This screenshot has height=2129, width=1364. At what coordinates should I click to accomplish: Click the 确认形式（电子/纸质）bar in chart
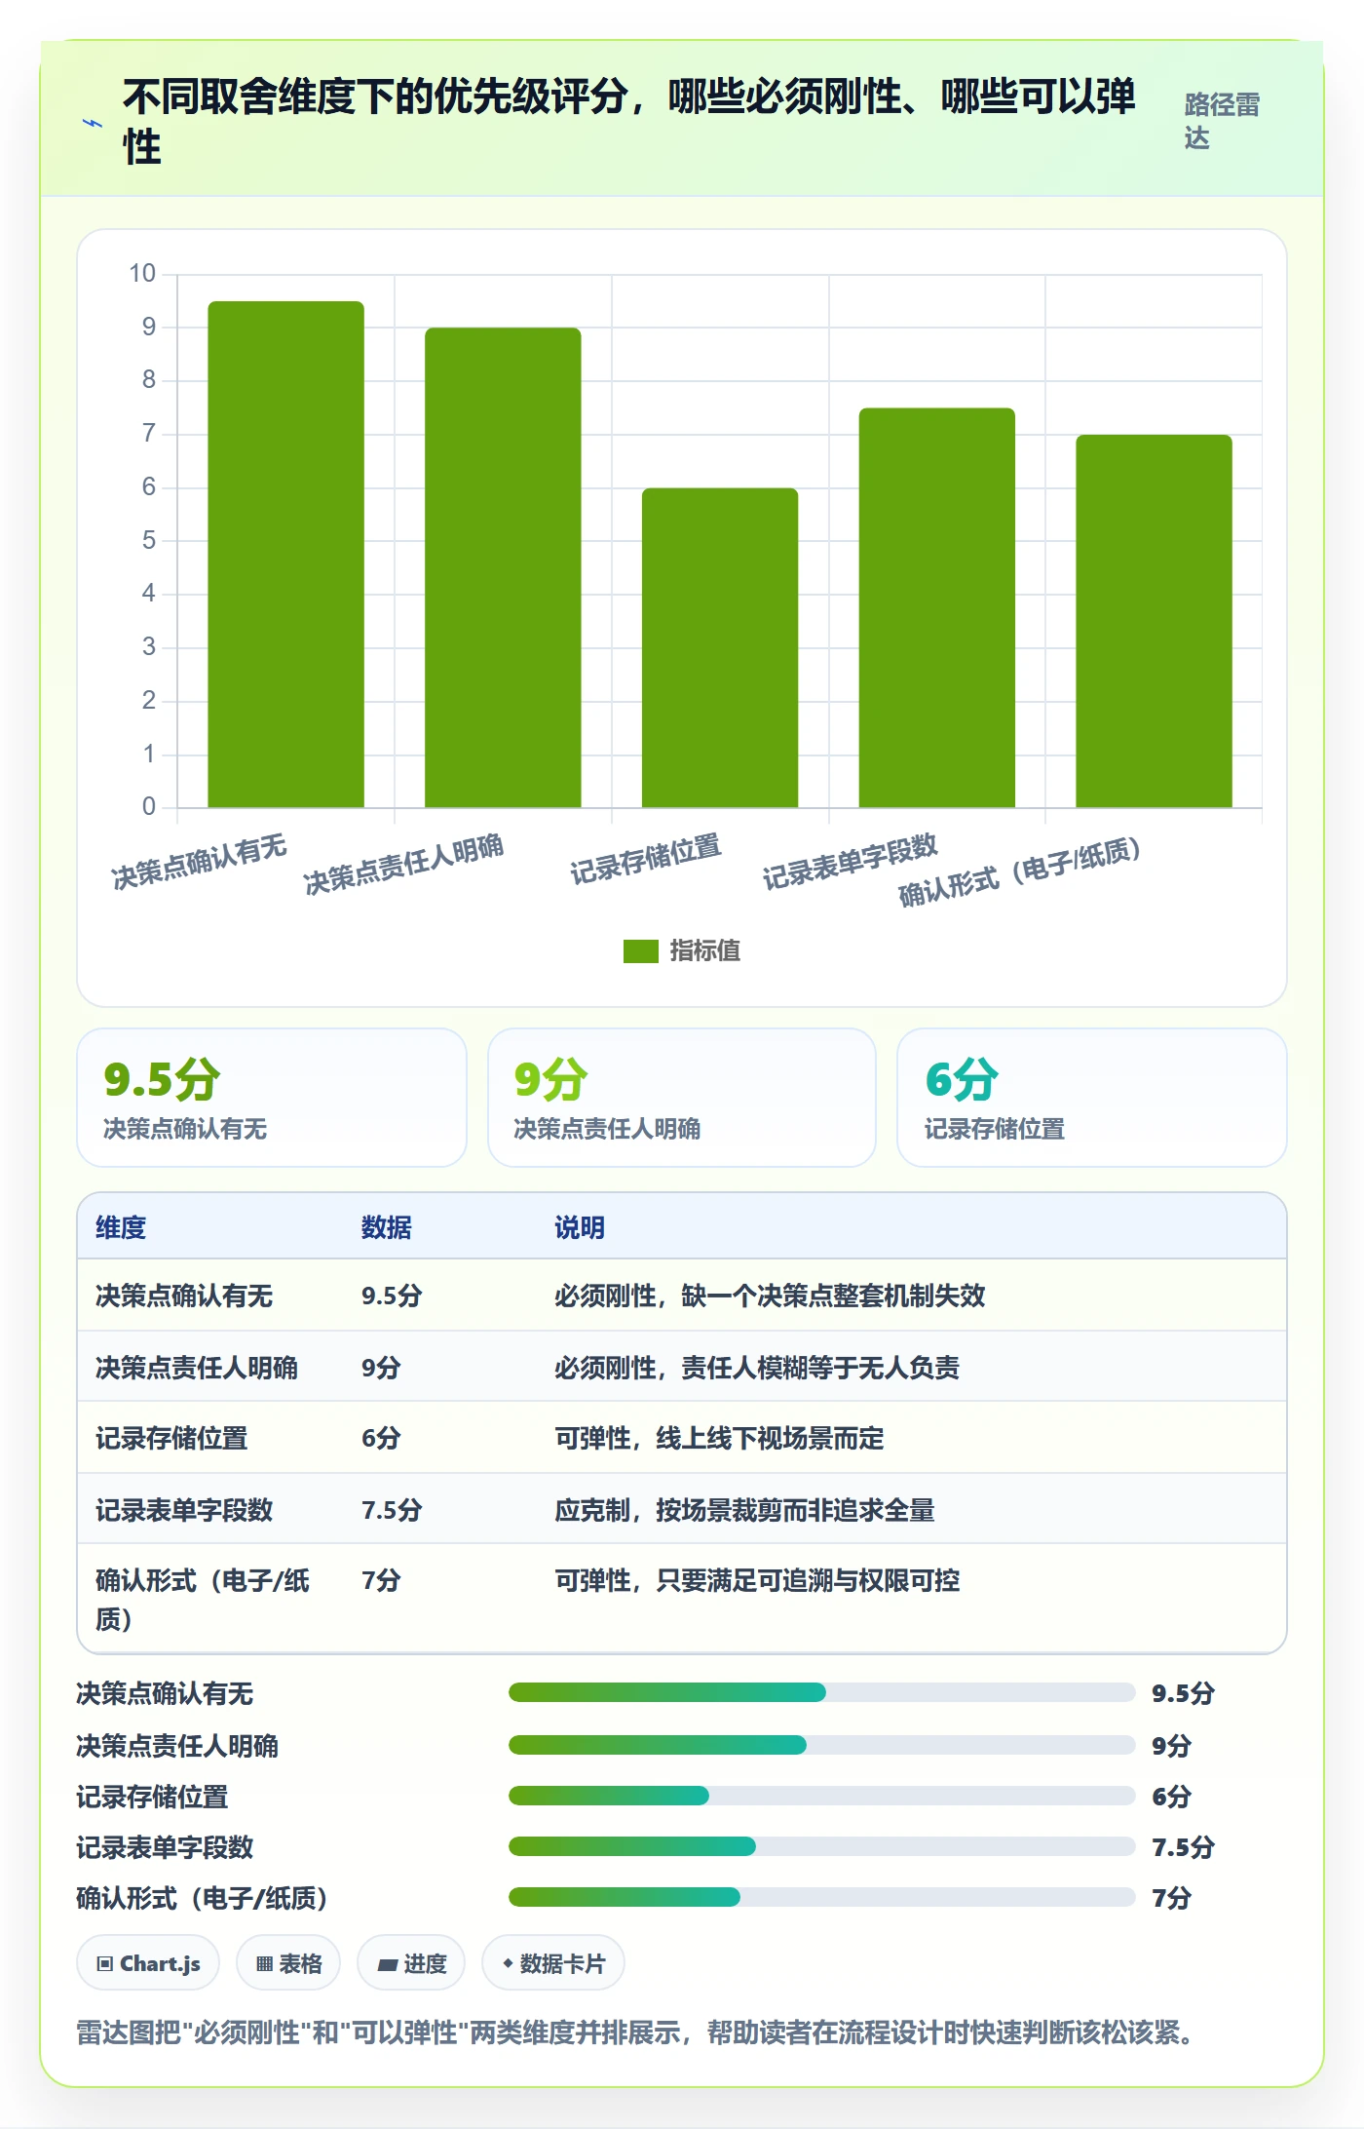pos(1154,621)
